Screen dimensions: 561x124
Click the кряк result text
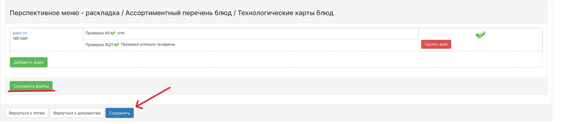[121, 33]
